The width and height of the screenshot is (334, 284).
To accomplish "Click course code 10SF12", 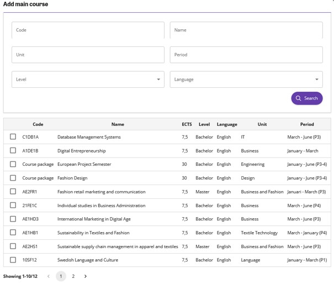I will tap(29, 260).
